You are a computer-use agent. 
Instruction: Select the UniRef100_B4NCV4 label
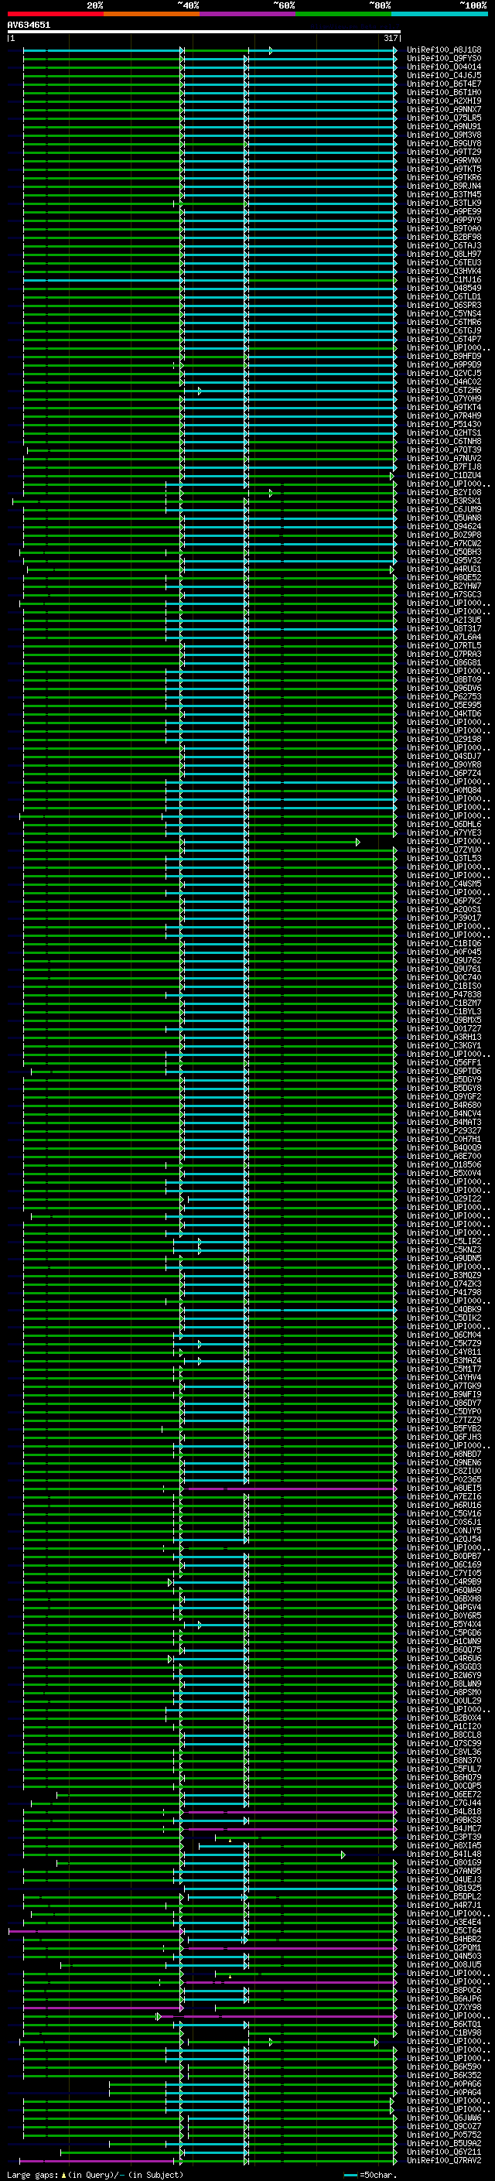444,1113
